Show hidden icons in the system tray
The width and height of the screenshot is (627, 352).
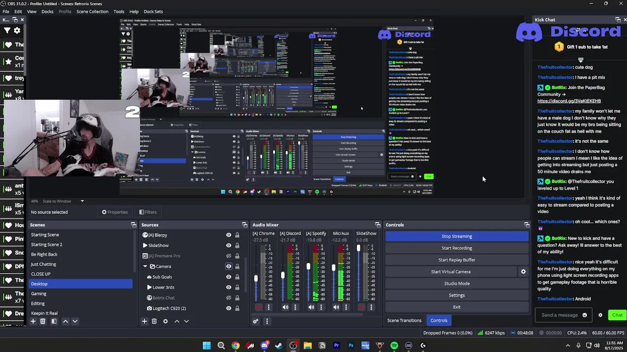click(568, 346)
